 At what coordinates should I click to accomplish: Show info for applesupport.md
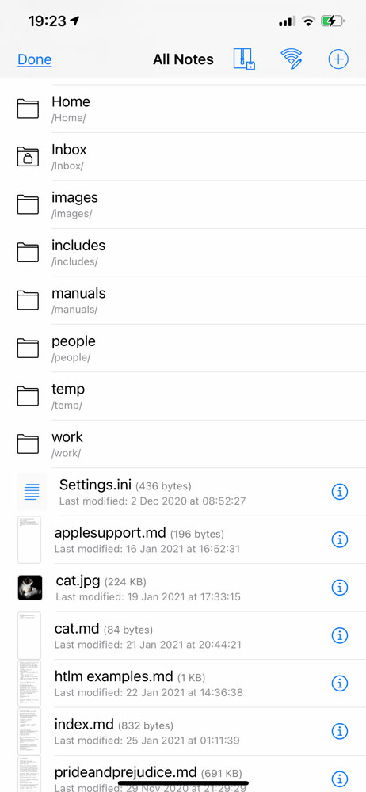(x=340, y=539)
